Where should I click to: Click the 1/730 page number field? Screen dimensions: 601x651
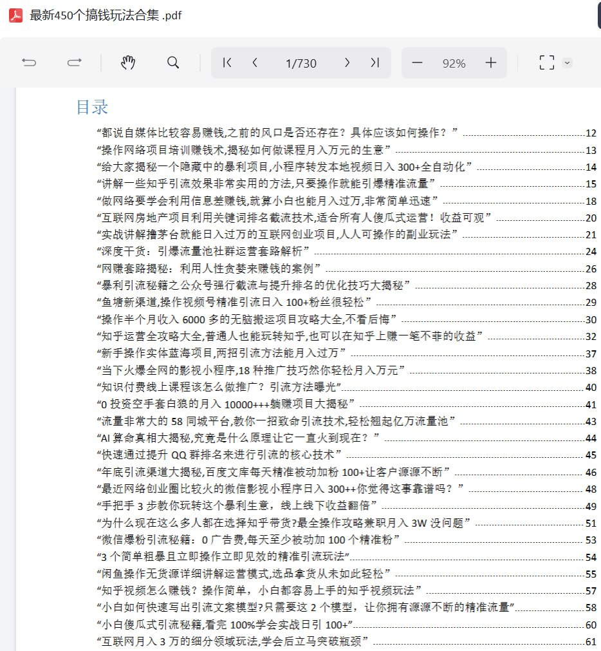click(301, 63)
